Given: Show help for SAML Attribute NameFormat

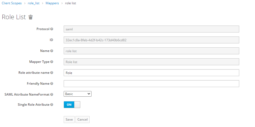Looking at the screenshot, I should coord(52,95).
